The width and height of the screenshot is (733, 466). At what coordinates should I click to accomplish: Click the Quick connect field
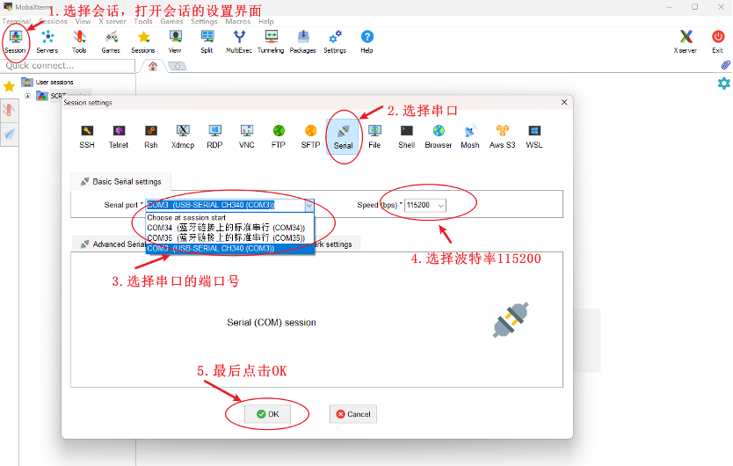(69, 66)
